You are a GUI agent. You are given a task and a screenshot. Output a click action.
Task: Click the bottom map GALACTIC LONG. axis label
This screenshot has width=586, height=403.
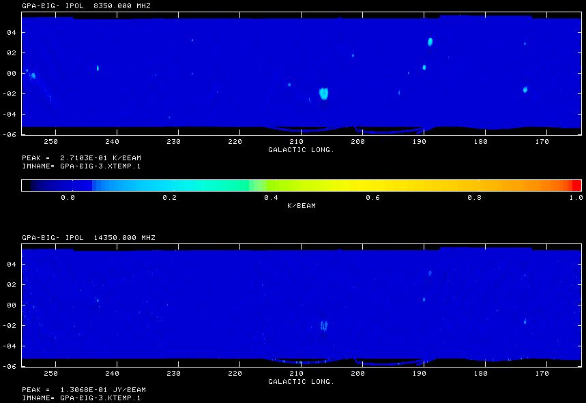click(302, 381)
